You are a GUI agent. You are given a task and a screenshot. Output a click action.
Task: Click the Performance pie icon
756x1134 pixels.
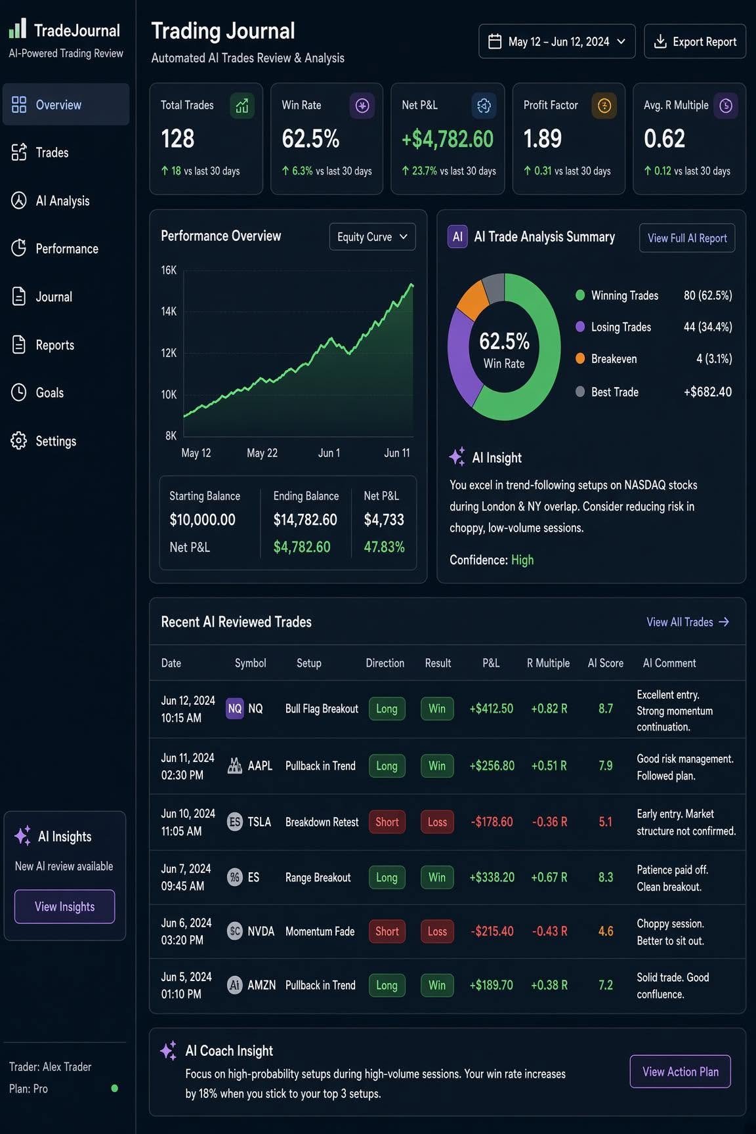19,248
